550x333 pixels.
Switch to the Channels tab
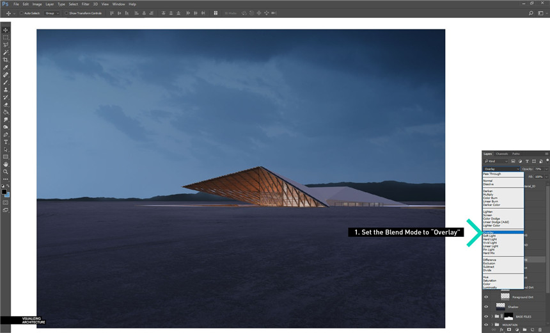tap(502, 154)
